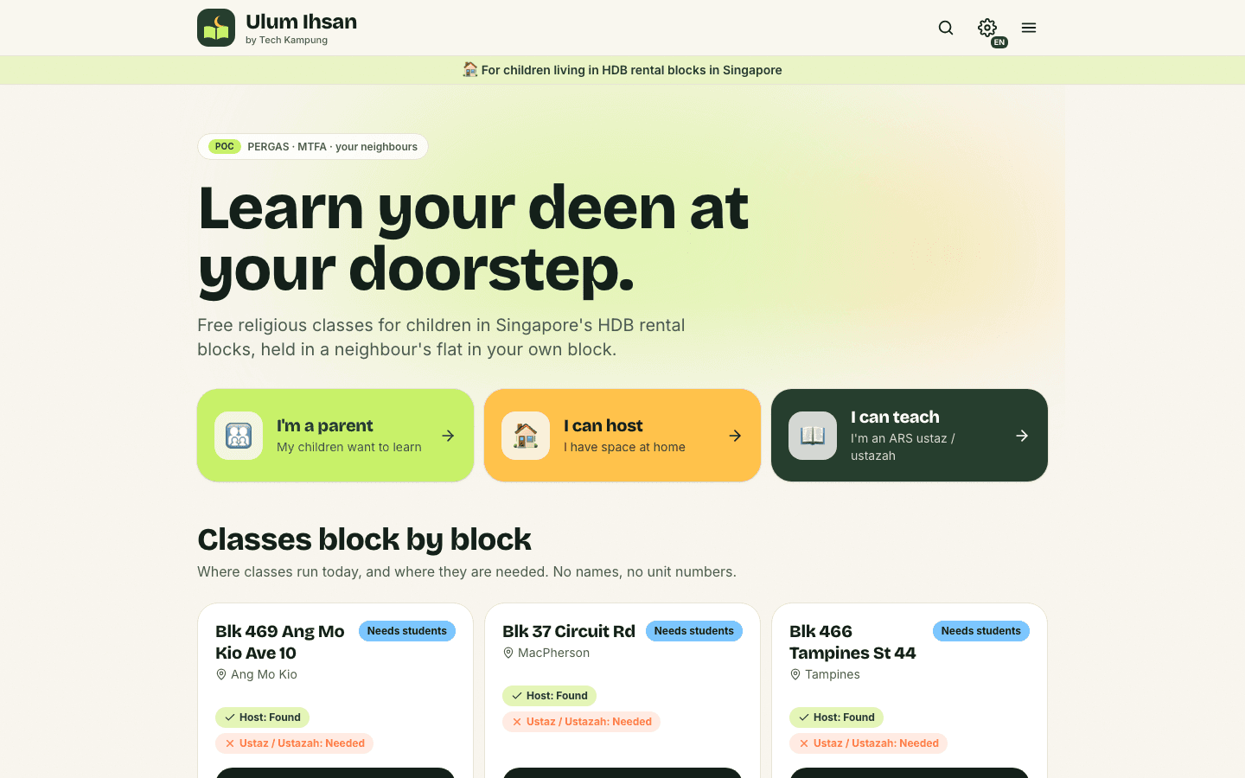The width and height of the screenshot is (1245, 778).
Task: Click X icon in Blk 469 Ustaz Needed
Action: pos(230,743)
